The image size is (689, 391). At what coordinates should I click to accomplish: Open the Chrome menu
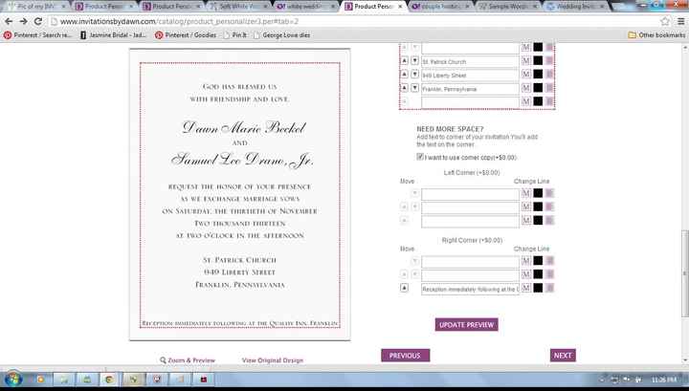click(680, 21)
